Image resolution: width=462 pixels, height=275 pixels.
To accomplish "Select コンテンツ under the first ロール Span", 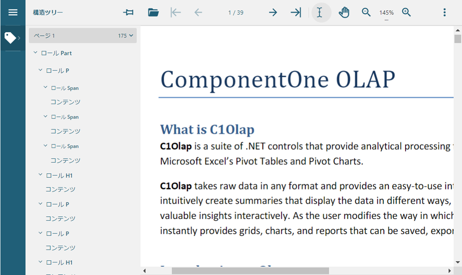I will tap(65, 102).
